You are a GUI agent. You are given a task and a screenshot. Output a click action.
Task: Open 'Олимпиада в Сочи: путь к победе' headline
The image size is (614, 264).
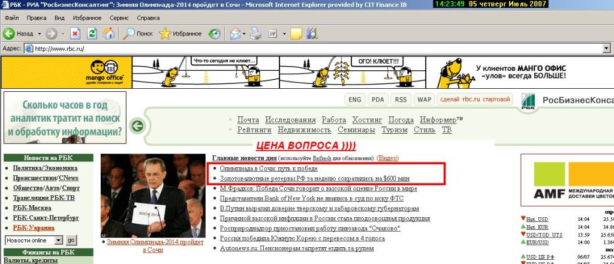point(264,169)
